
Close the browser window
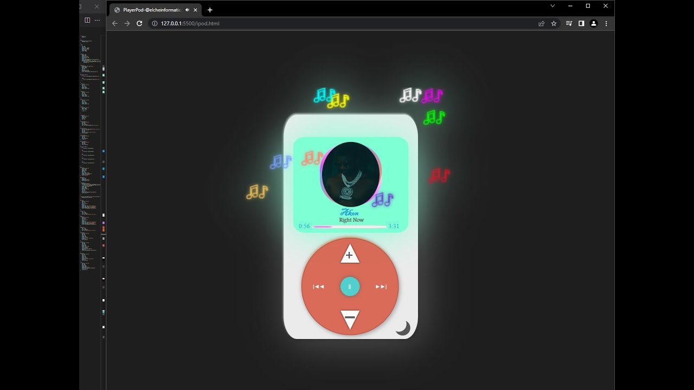[x=606, y=6]
